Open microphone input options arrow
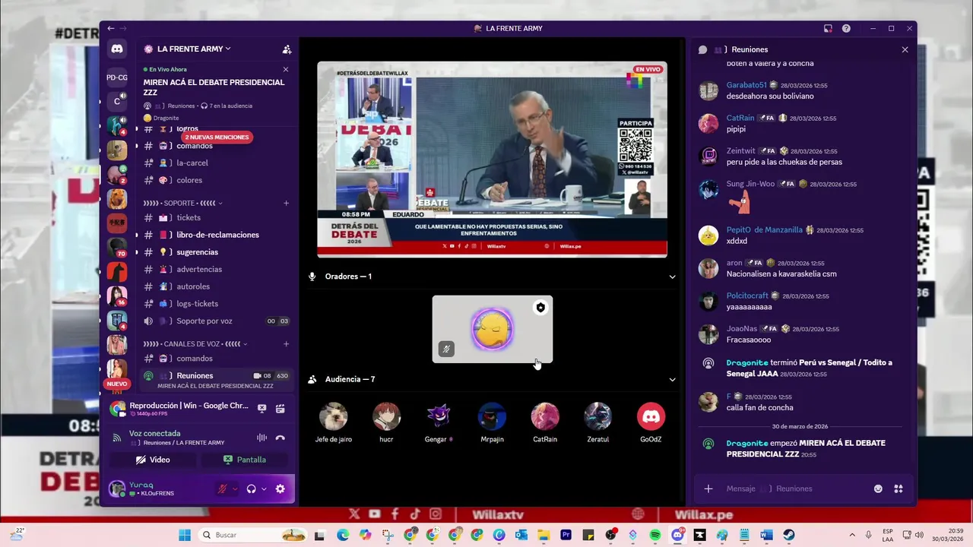973x547 pixels. [235, 489]
